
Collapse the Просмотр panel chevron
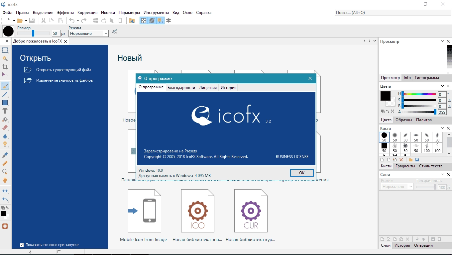pyautogui.click(x=443, y=42)
